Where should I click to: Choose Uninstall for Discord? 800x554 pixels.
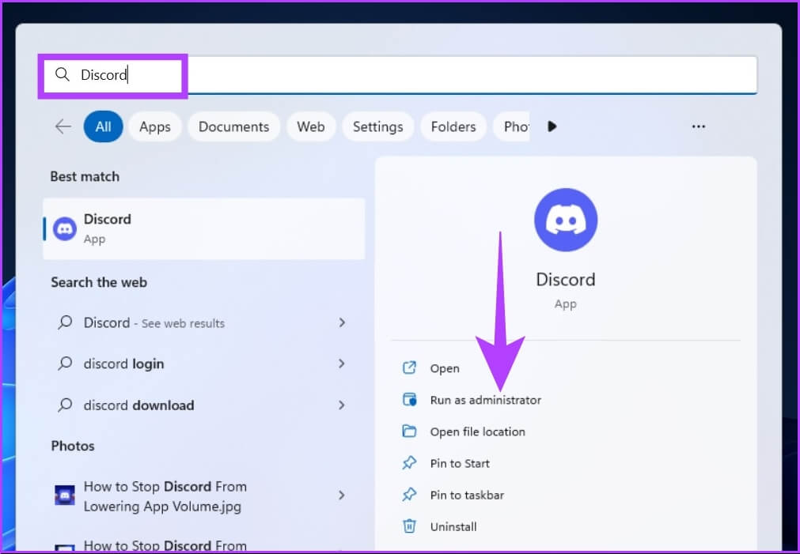coord(453,526)
